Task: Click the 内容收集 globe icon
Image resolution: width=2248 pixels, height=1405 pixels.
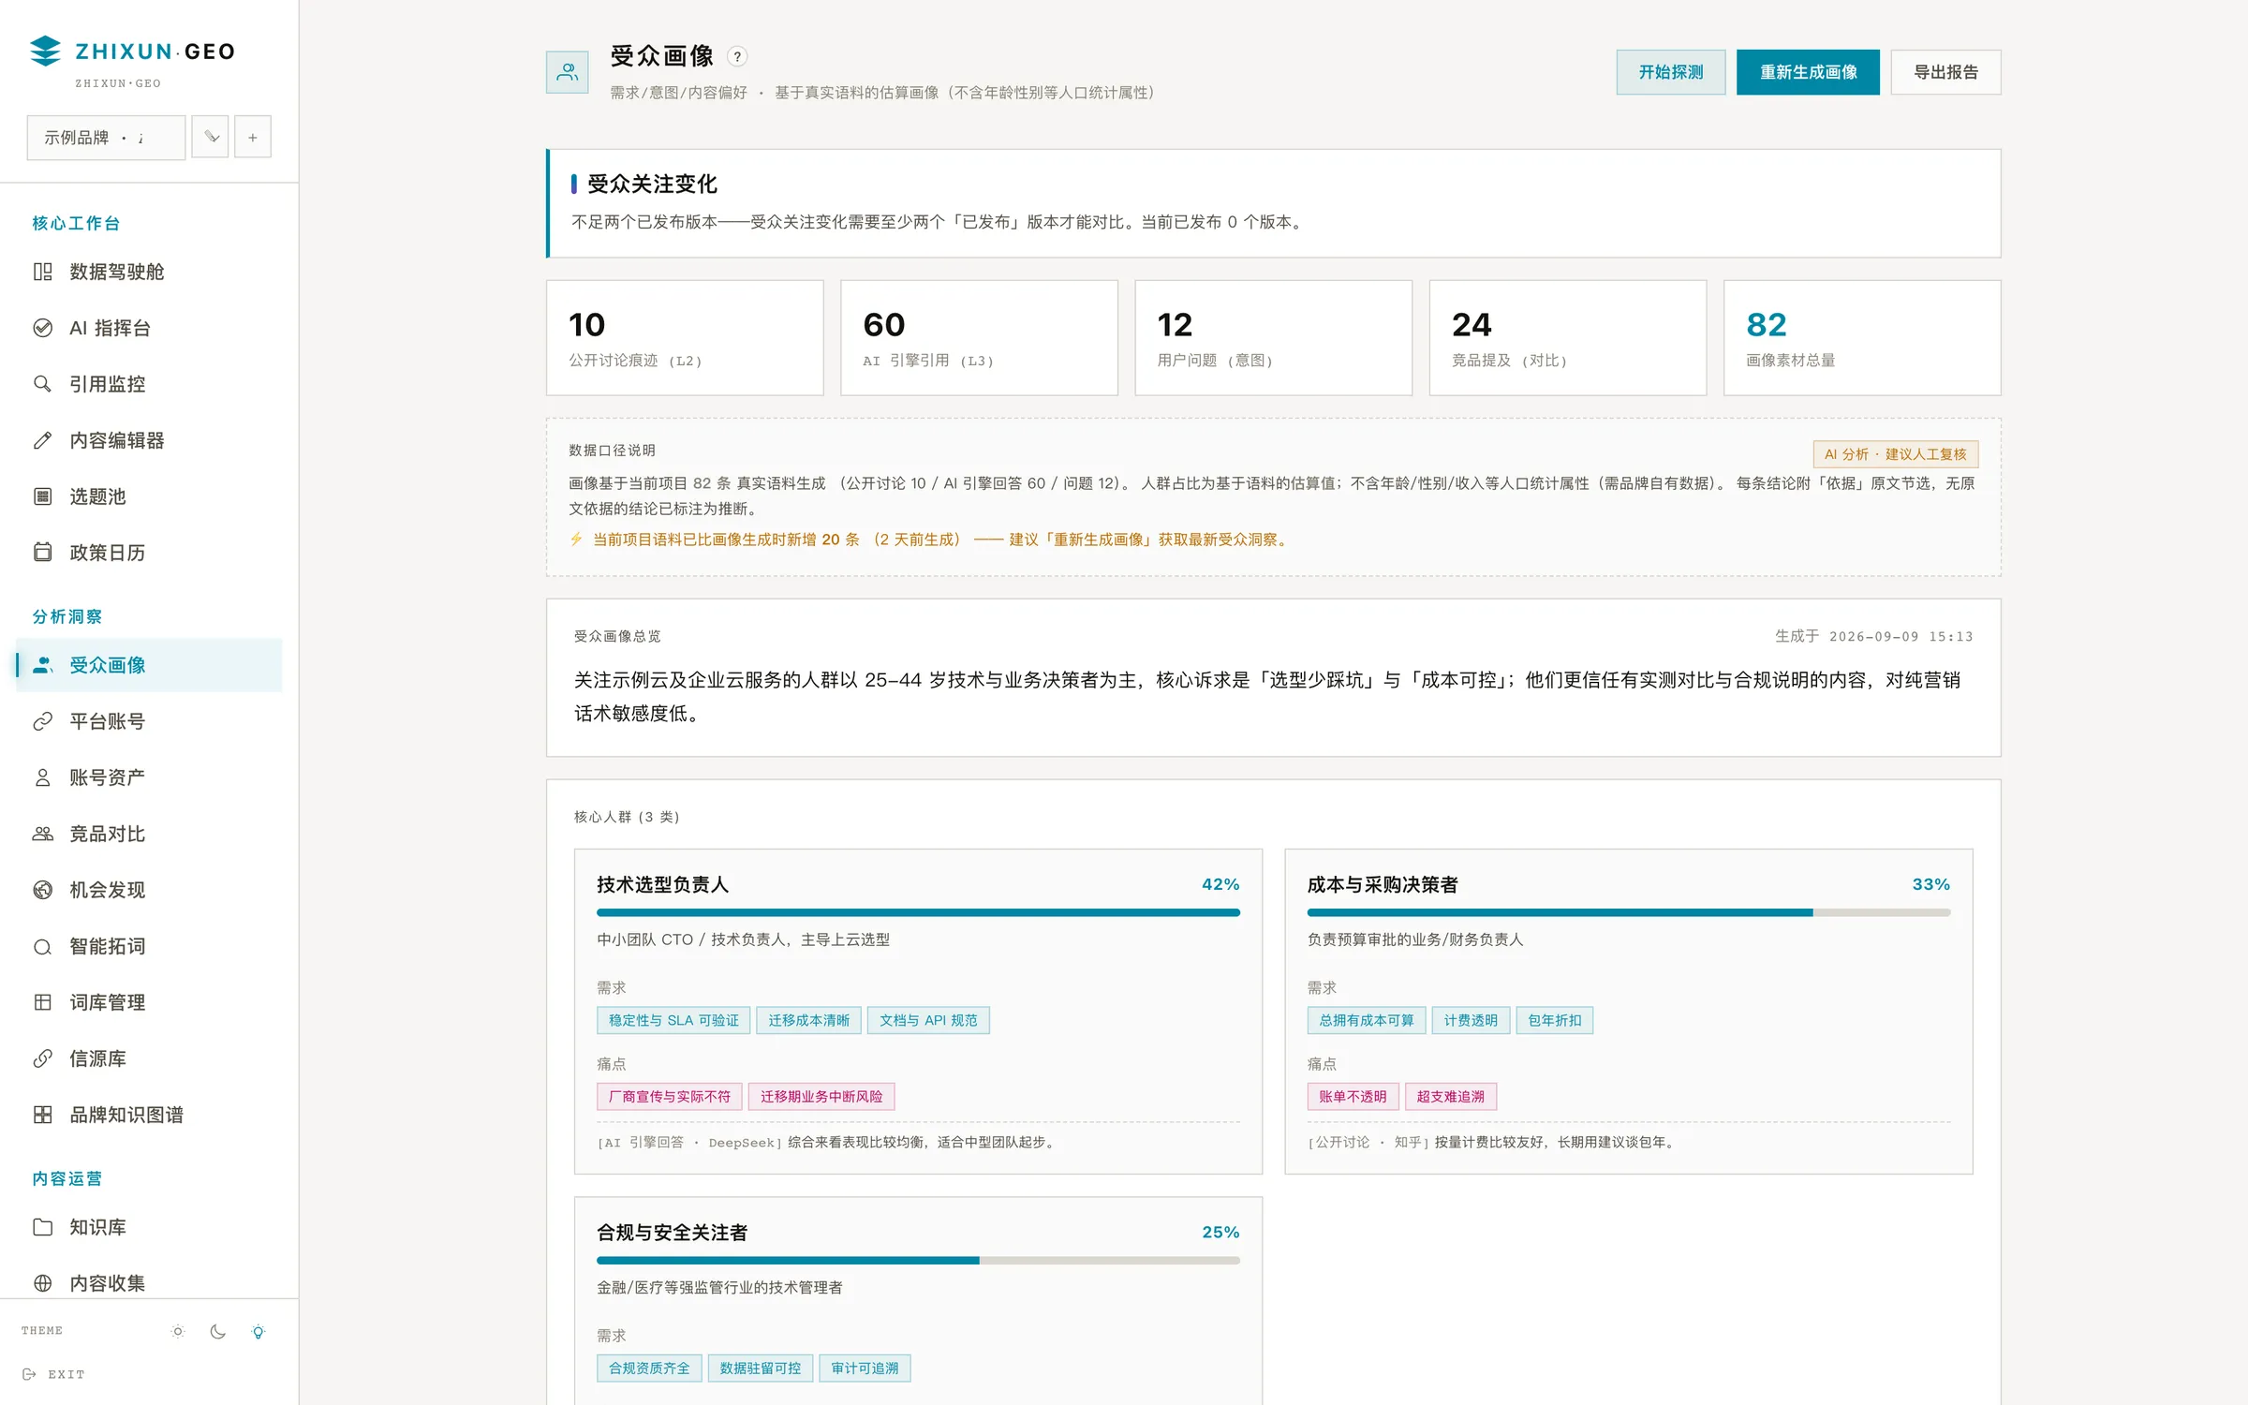Action: (x=43, y=1283)
